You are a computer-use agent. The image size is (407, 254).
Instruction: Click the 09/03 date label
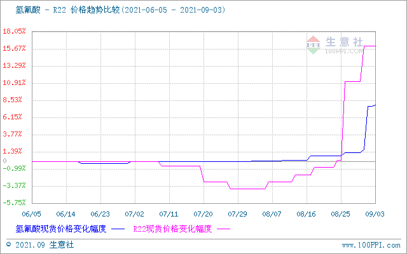click(x=375, y=214)
